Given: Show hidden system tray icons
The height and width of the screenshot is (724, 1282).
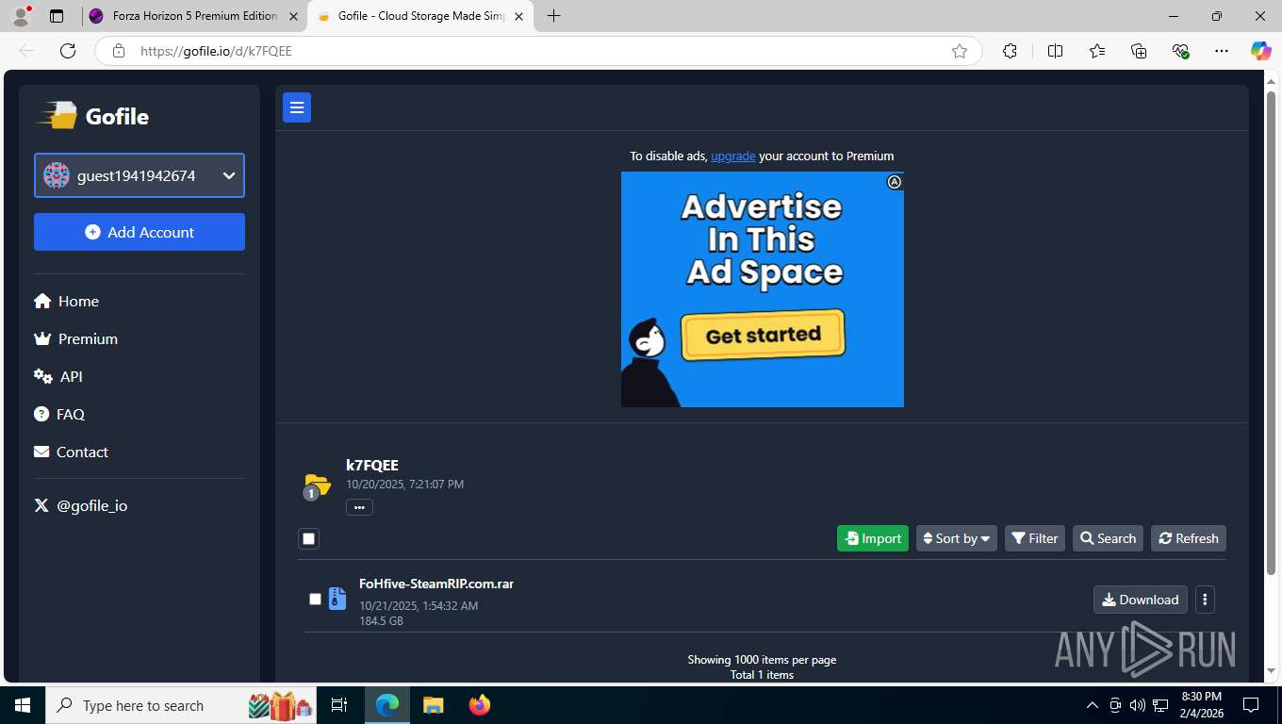Looking at the screenshot, I should 1093,705.
